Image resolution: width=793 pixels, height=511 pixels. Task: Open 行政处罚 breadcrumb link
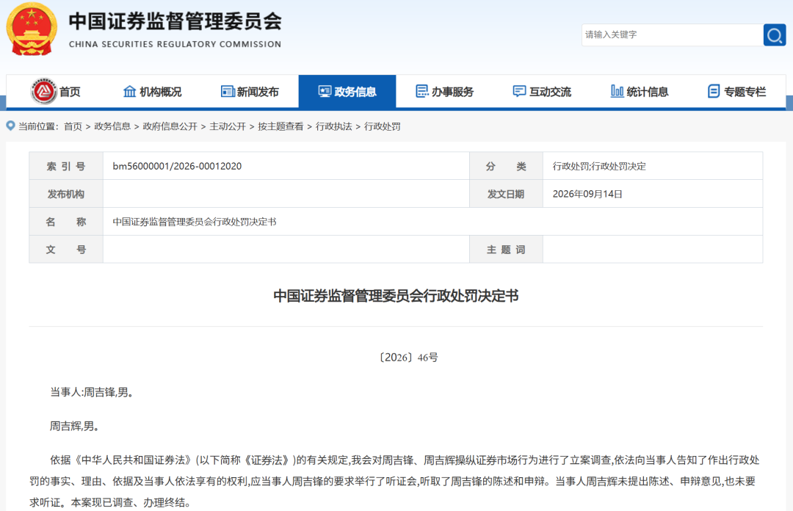click(383, 126)
